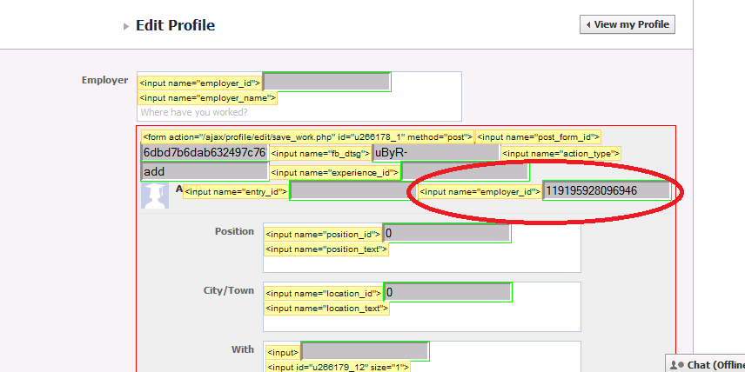
Task: Click the form action save_work.php label
Action: coord(307,136)
